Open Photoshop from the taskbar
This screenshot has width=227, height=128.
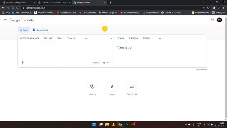[x=127, y=124]
